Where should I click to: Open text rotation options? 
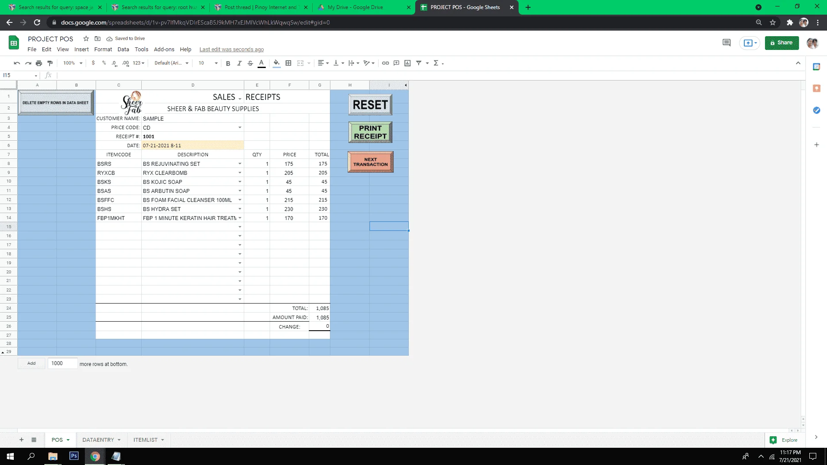(369, 63)
